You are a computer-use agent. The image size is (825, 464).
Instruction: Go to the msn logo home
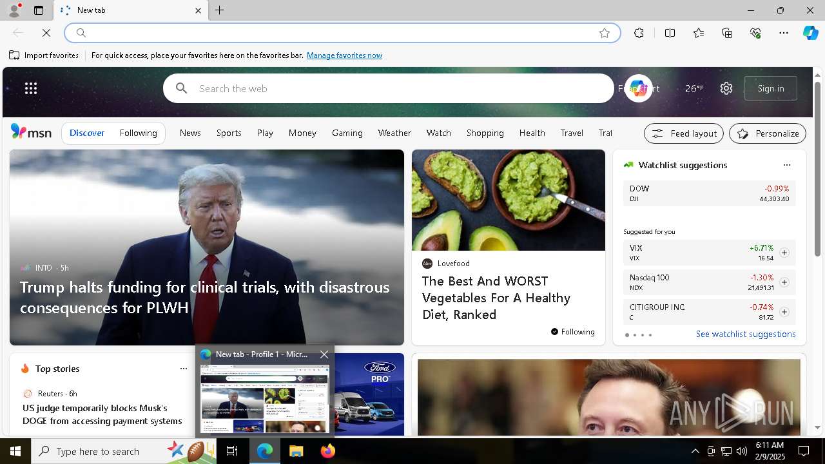(31, 132)
